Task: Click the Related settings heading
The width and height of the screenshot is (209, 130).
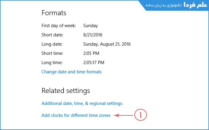Action: (x=66, y=90)
